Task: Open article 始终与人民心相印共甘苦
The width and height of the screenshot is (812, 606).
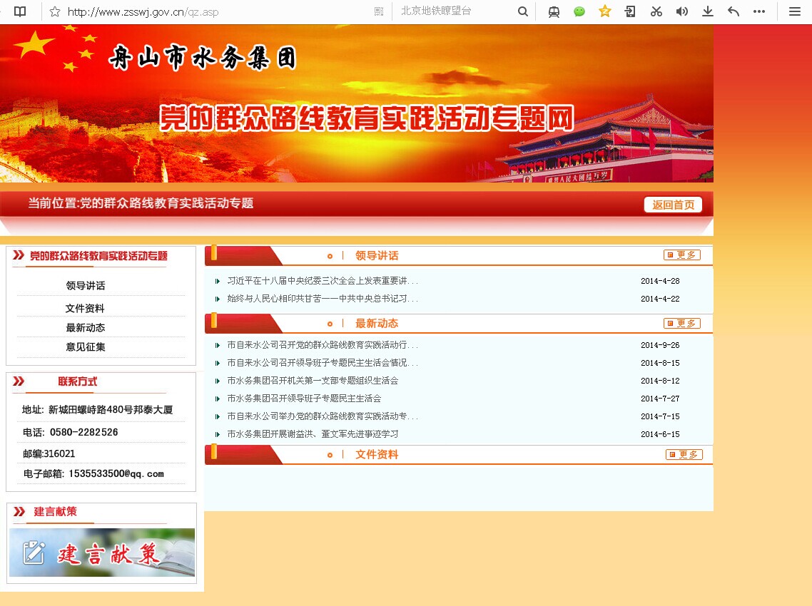Action: (322, 299)
